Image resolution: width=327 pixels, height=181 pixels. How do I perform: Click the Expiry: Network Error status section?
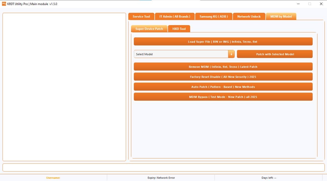coord(161,177)
